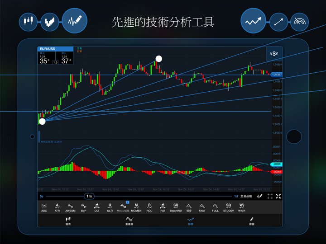Switch to the 圖表 chart tab

click(68, 221)
